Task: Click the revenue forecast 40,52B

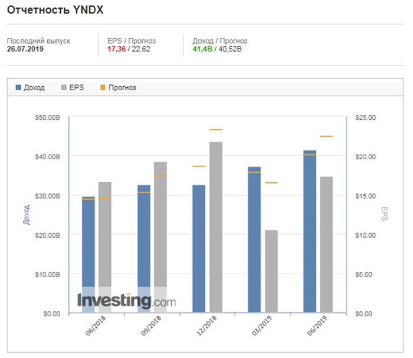Action: pyautogui.click(x=230, y=49)
